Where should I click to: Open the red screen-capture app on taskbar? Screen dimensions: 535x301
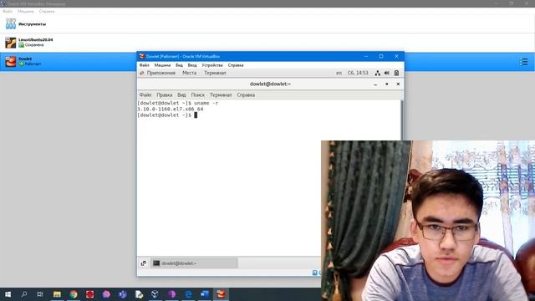point(89,294)
